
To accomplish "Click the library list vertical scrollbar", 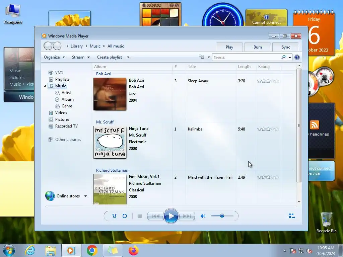I will pos(299,125).
